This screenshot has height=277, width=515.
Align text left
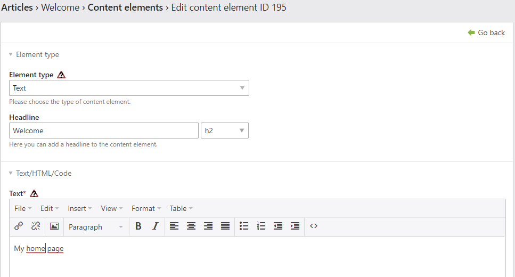point(174,226)
